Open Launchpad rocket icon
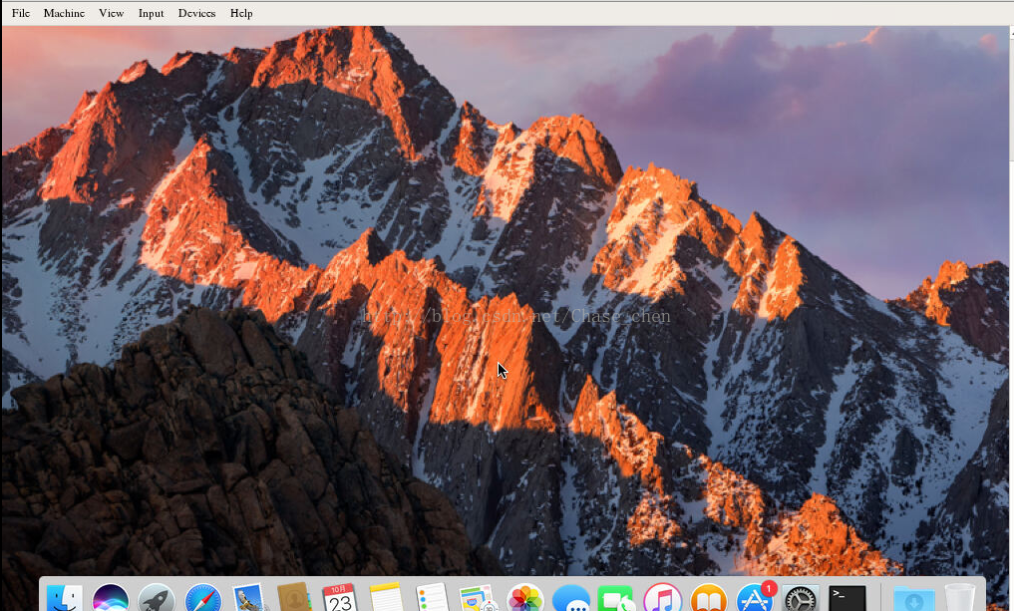1014x611 pixels. (157, 597)
